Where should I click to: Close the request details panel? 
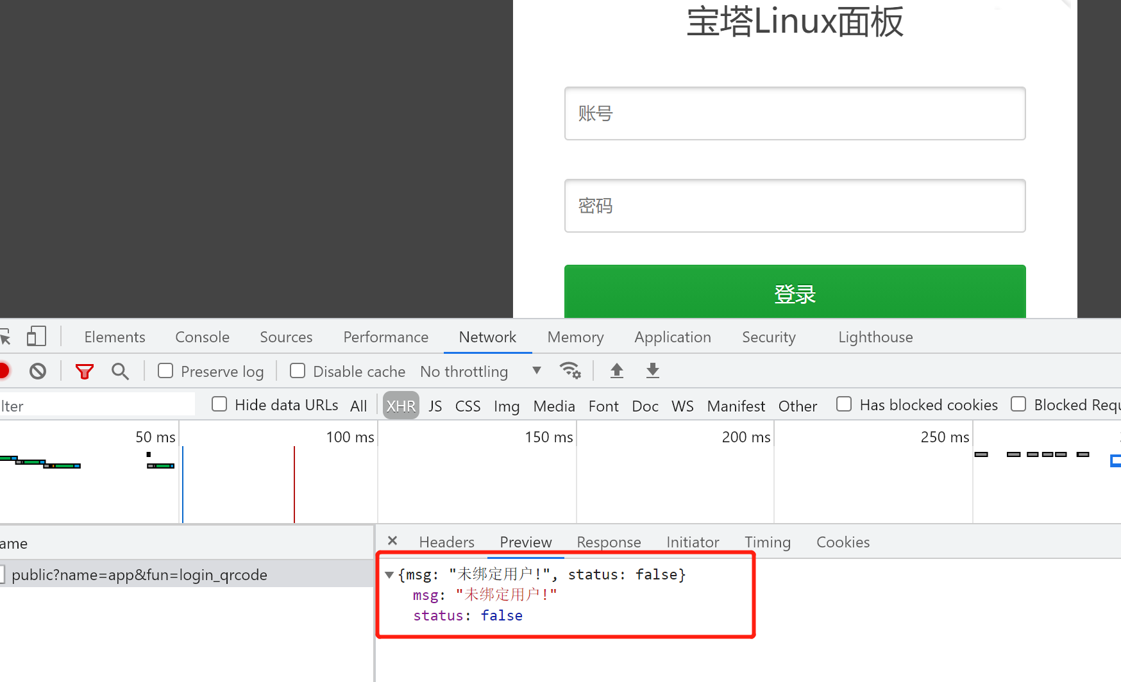tap(392, 541)
